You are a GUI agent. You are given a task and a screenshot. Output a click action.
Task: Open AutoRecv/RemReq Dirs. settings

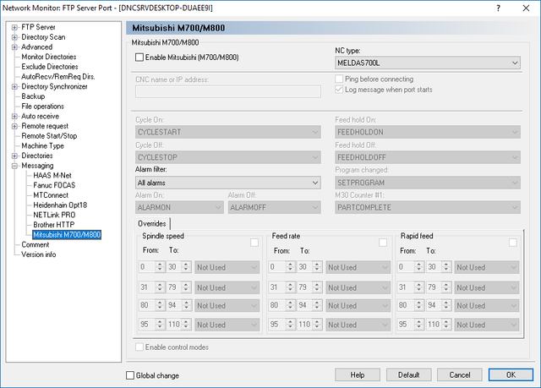[58, 77]
